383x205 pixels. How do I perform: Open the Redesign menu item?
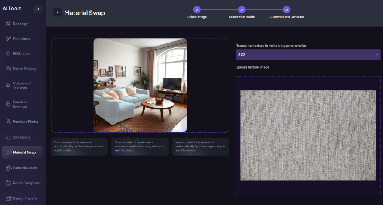pyautogui.click(x=21, y=24)
